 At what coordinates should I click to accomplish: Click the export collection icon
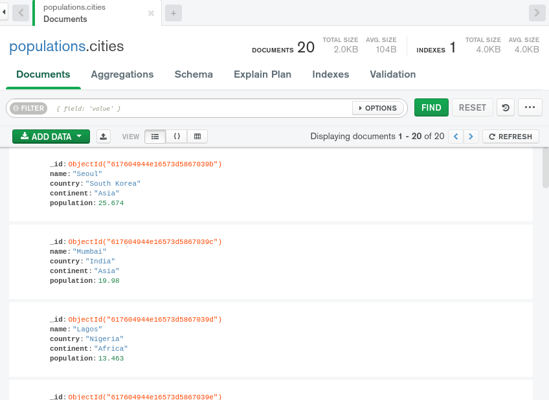pyautogui.click(x=104, y=136)
